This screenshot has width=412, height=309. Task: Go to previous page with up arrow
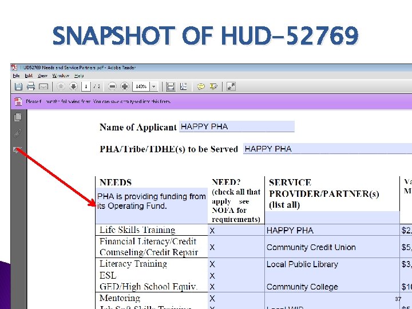click(61, 86)
